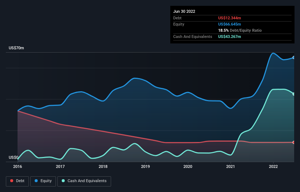Click the red Debt legend dot
300x192 pixels.
(12, 181)
